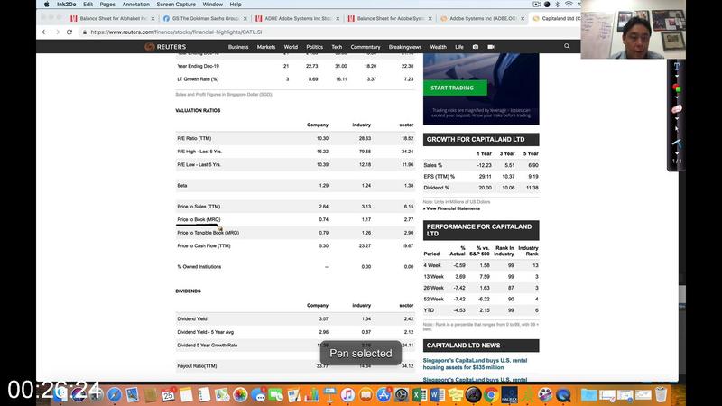Expand the Eraser tool options arrow

[x=676, y=119]
